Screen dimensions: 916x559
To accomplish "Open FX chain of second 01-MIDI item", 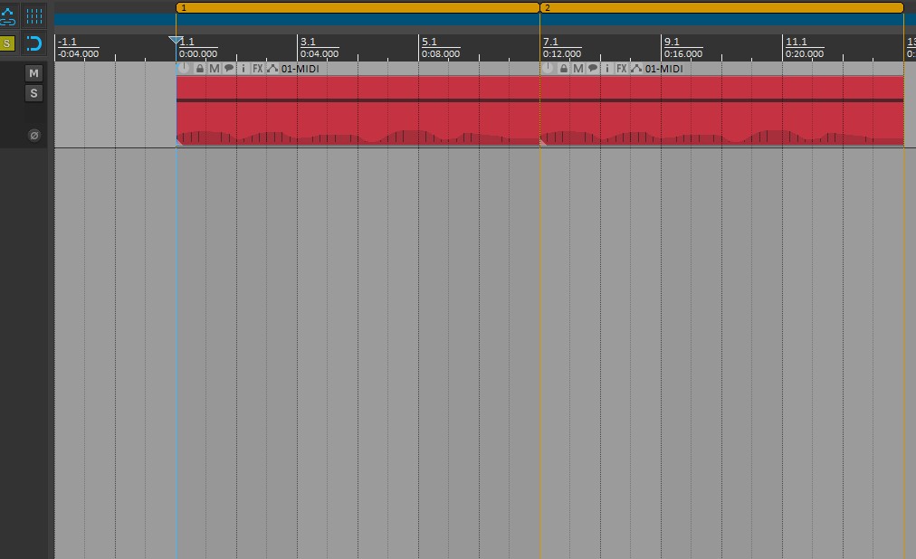I will (622, 68).
